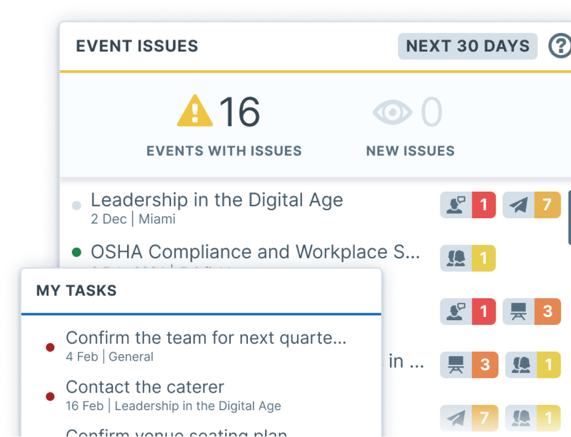
Task: Open Leadership in the Digital Age event
Action: pyautogui.click(x=217, y=200)
